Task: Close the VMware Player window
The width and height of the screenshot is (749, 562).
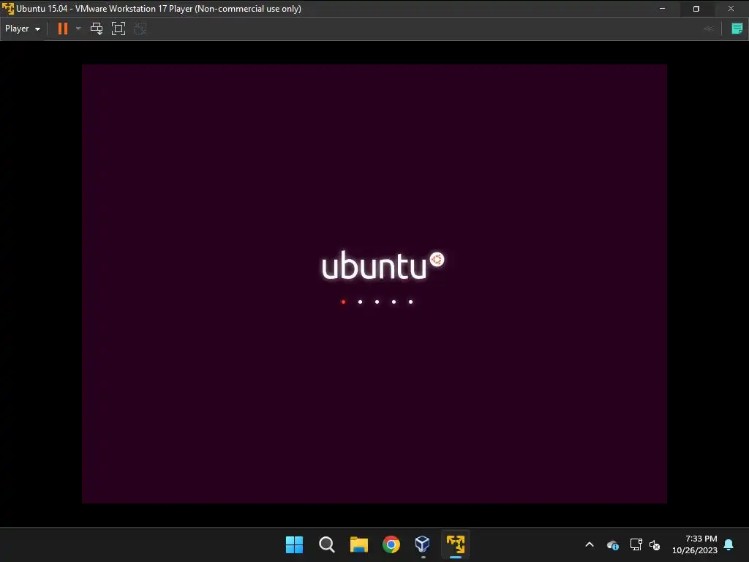Action: 731,9
